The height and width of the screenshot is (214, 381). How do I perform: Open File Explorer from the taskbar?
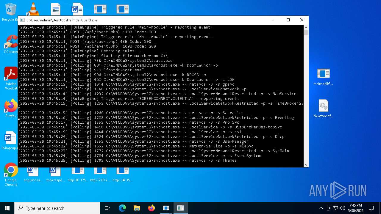coord(137,208)
